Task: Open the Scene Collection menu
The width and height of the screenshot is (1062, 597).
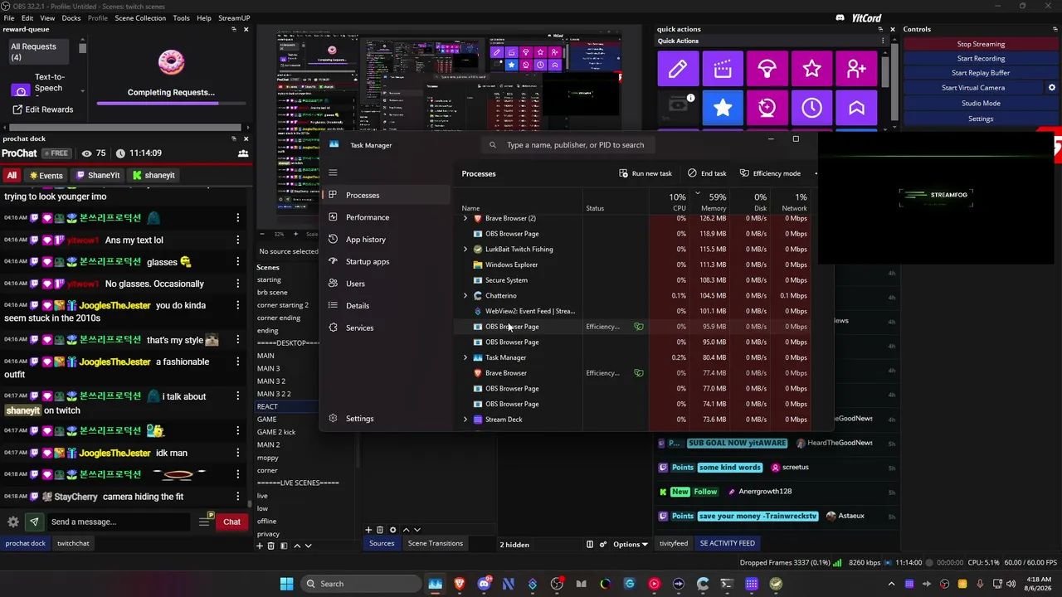Action: (x=140, y=17)
